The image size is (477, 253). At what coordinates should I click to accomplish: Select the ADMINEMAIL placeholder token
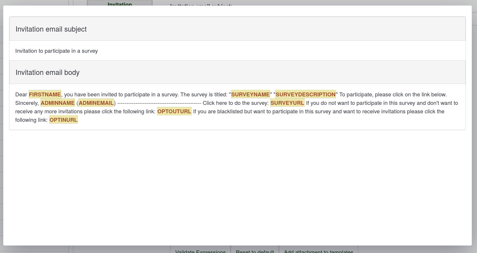point(96,103)
